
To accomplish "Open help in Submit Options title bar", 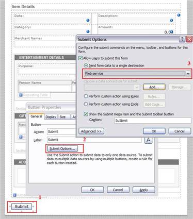I will (182, 39).
